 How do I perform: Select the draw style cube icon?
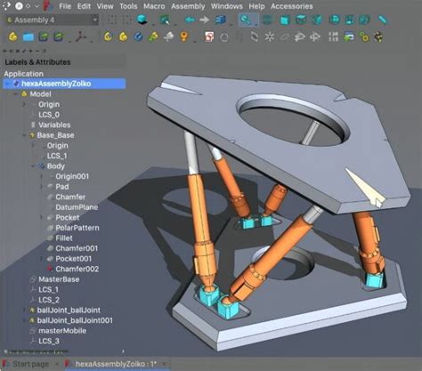click(x=142, y=20)
